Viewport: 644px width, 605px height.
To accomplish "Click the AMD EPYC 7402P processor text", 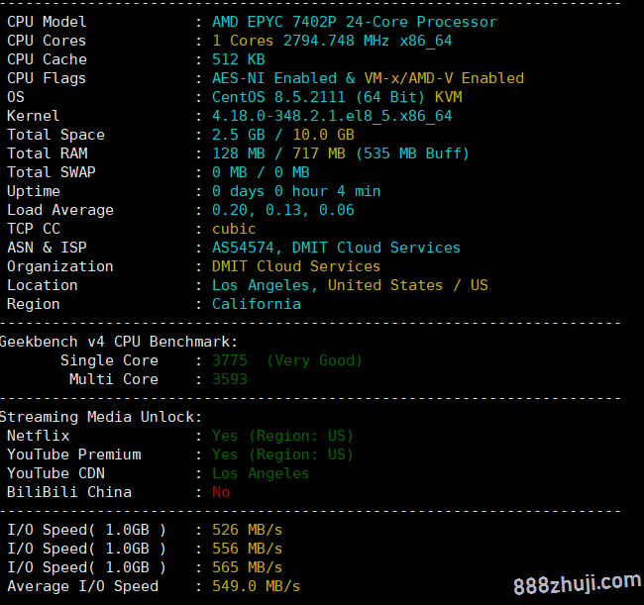I will 354,22.
